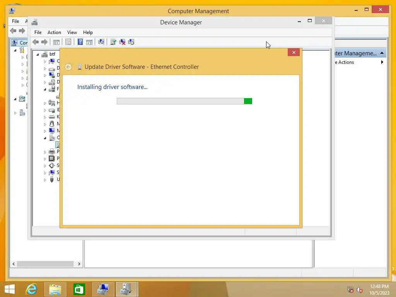Select the IDE ATA/ATAPI controllers icon
This screenshot has height=297, width=396.
[x=52, y=110]
